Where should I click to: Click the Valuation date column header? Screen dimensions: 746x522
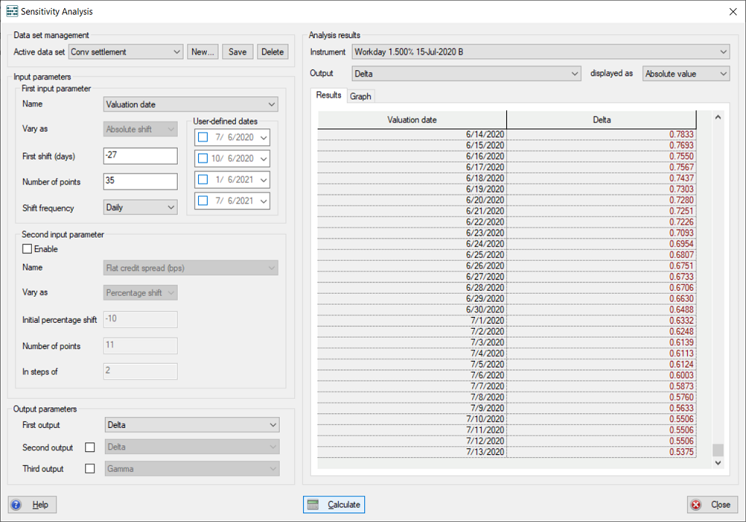click(x=412, y=120)
